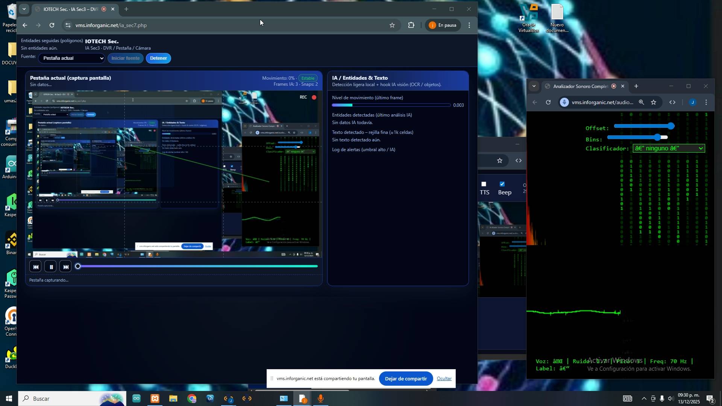Pause the capture playback

[x=51, y=267]
